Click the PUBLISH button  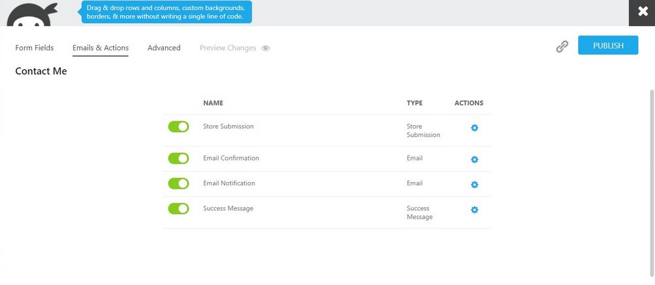(608, 45)
